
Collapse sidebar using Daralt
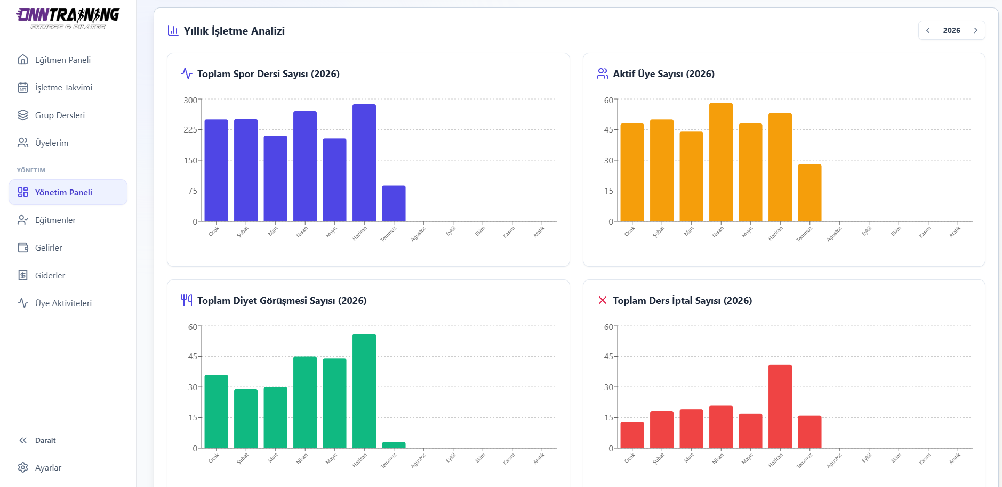[x=38, y=440]
